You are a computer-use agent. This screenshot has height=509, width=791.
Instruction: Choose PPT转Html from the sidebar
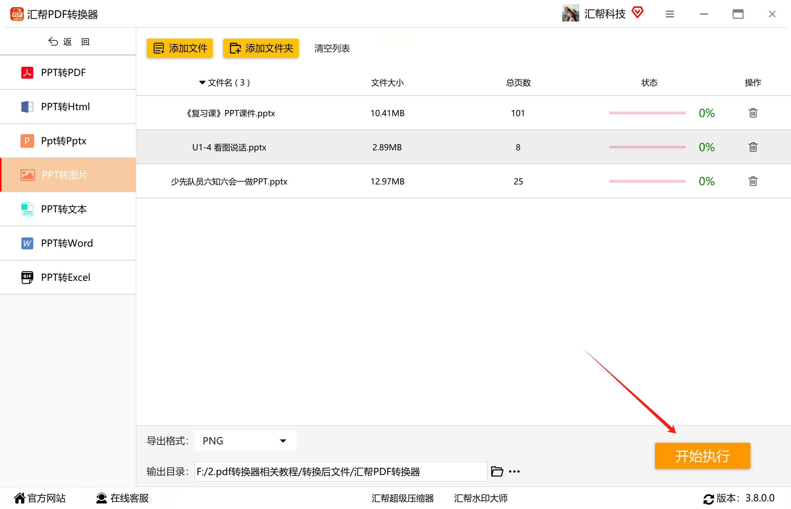65,107
